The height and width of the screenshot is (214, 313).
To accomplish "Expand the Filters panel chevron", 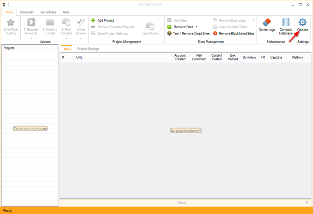I will pos(307,203).
